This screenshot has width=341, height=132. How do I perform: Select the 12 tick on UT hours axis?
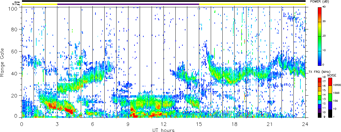[163, 124]
